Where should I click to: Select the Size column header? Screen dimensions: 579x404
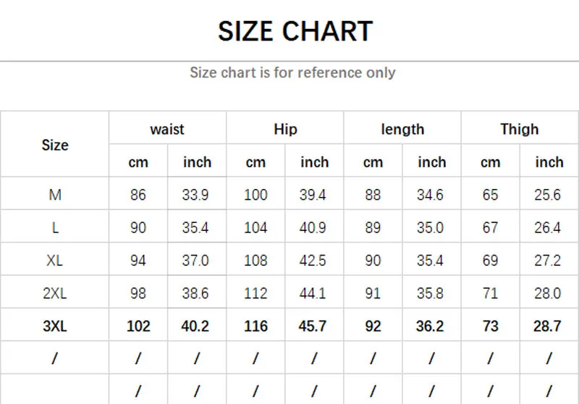pyautogui.click(x=55, y=145)
